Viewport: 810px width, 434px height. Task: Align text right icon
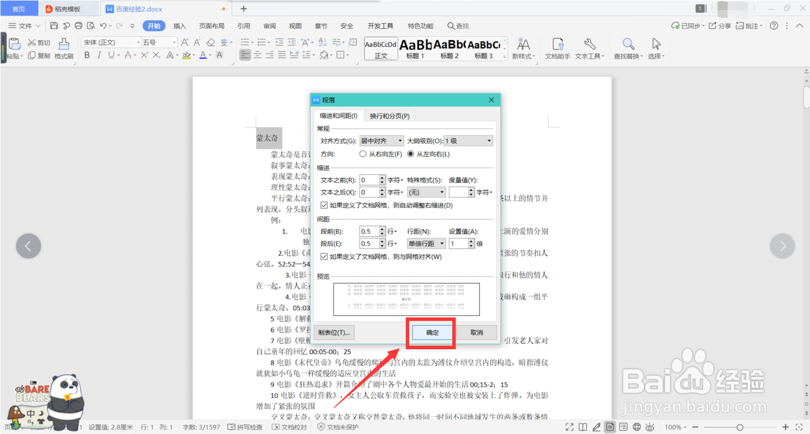[x=270, y=55]
